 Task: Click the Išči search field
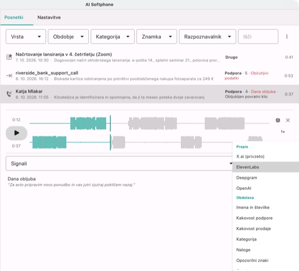point(258,36)
